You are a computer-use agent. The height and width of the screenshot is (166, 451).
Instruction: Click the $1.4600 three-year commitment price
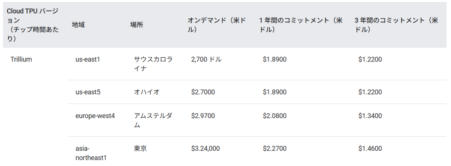tap(370, 148)
